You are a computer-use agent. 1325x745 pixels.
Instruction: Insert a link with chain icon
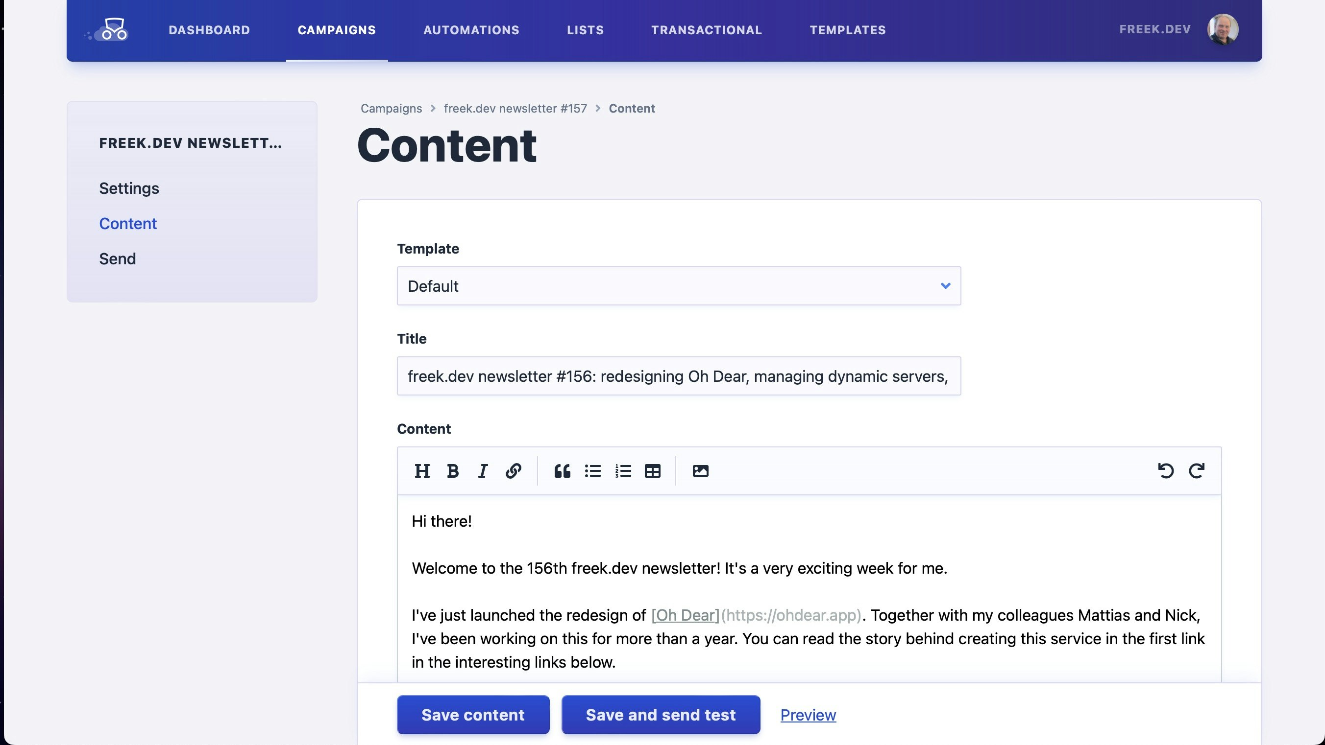514,470
